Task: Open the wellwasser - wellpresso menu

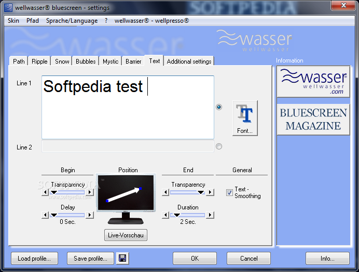Action: click(x=151, y=21)
